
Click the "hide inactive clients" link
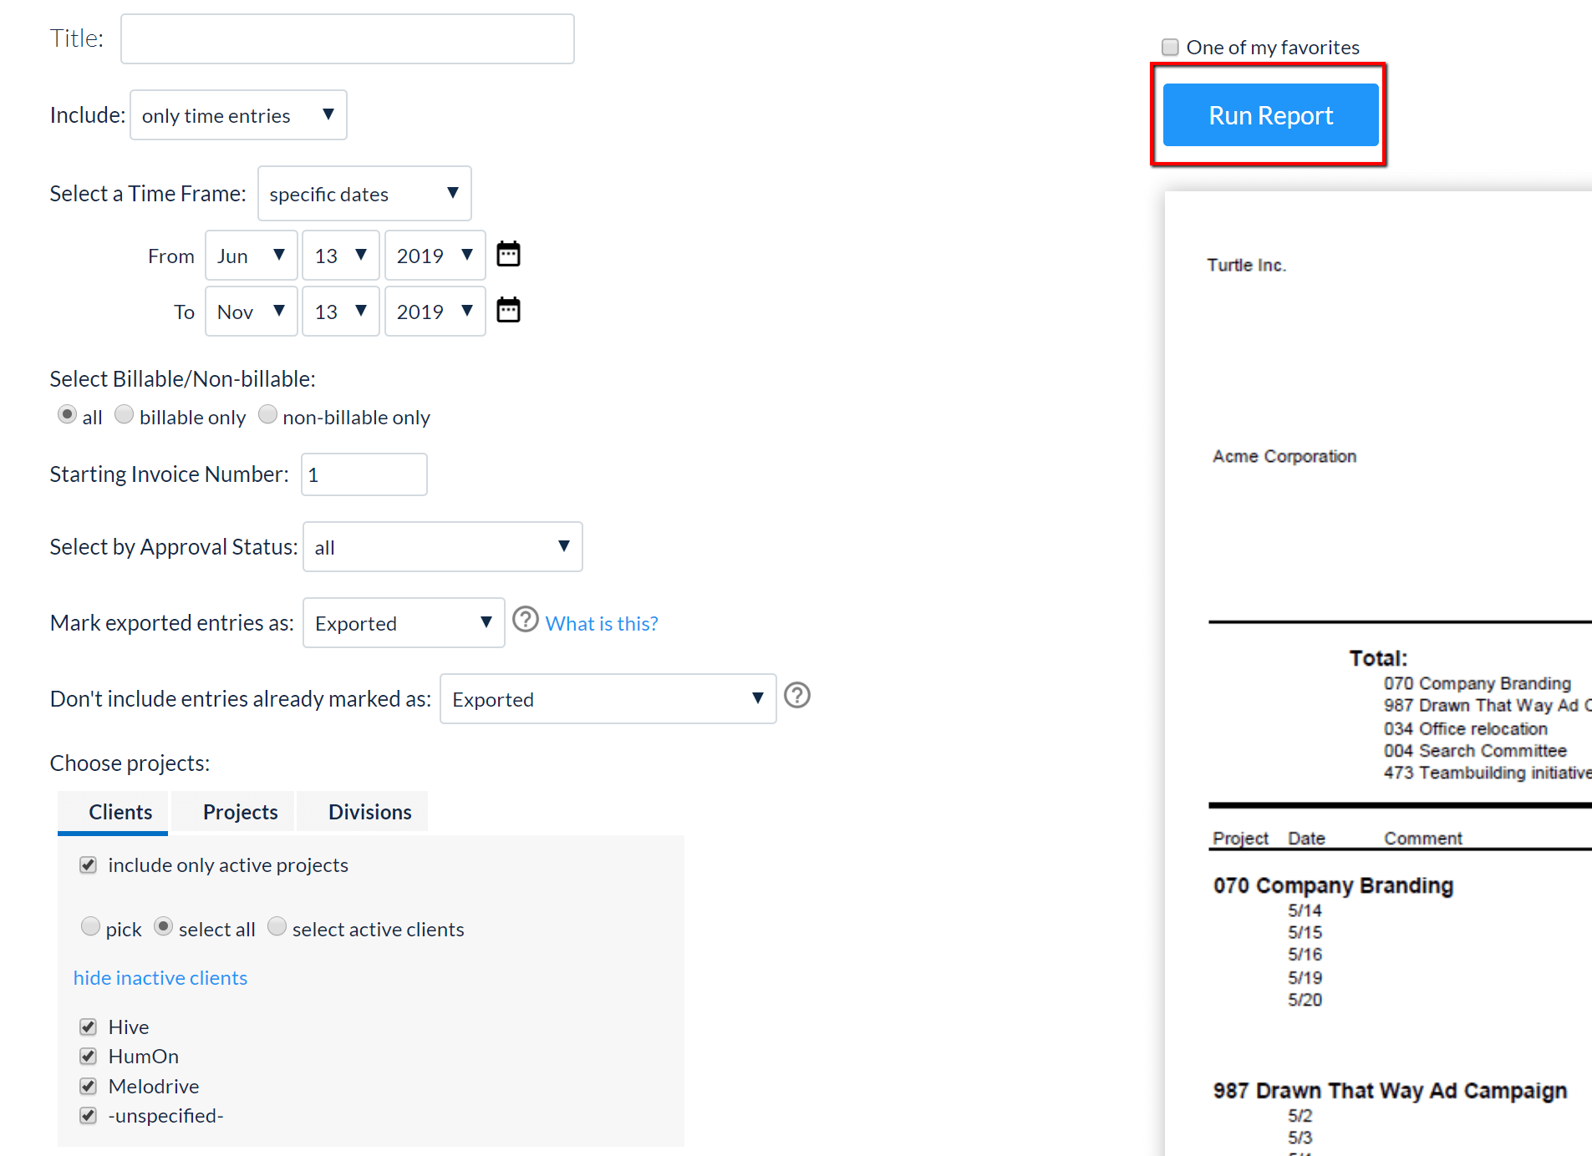pos(160,977)
